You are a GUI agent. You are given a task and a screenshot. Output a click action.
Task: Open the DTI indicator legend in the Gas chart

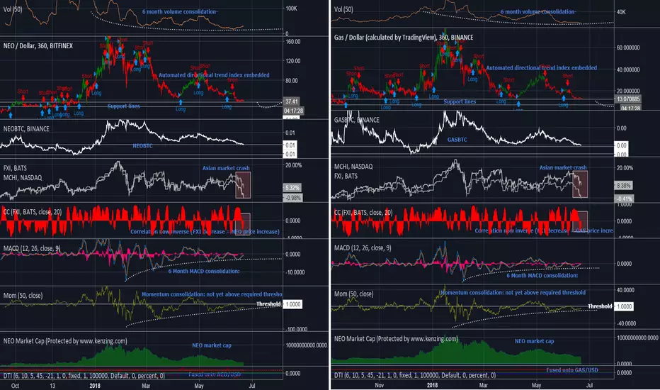coord(414,375)
